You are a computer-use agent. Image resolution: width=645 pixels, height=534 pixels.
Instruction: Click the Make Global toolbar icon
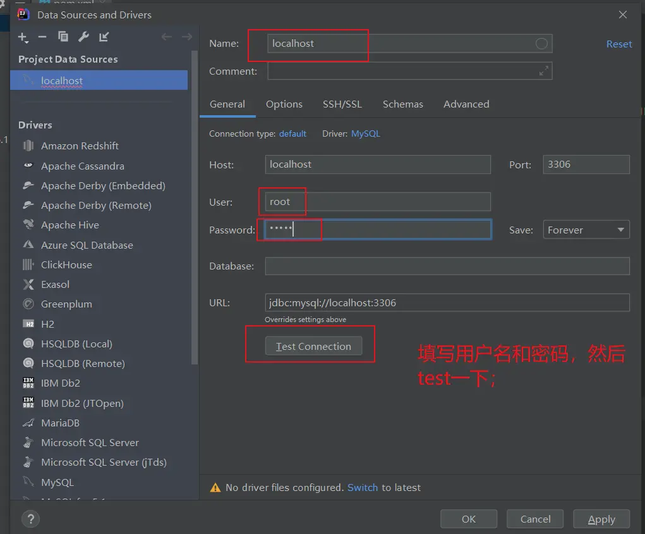tap(104, 37)
